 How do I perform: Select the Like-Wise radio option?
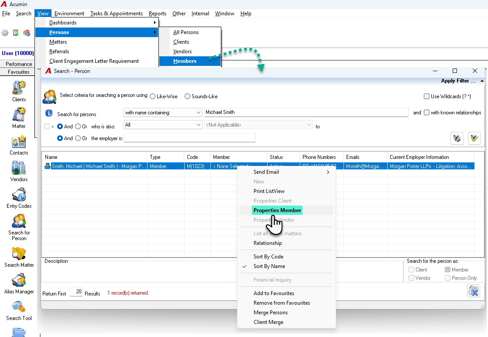pyautogui.click(x=152, y=96)
